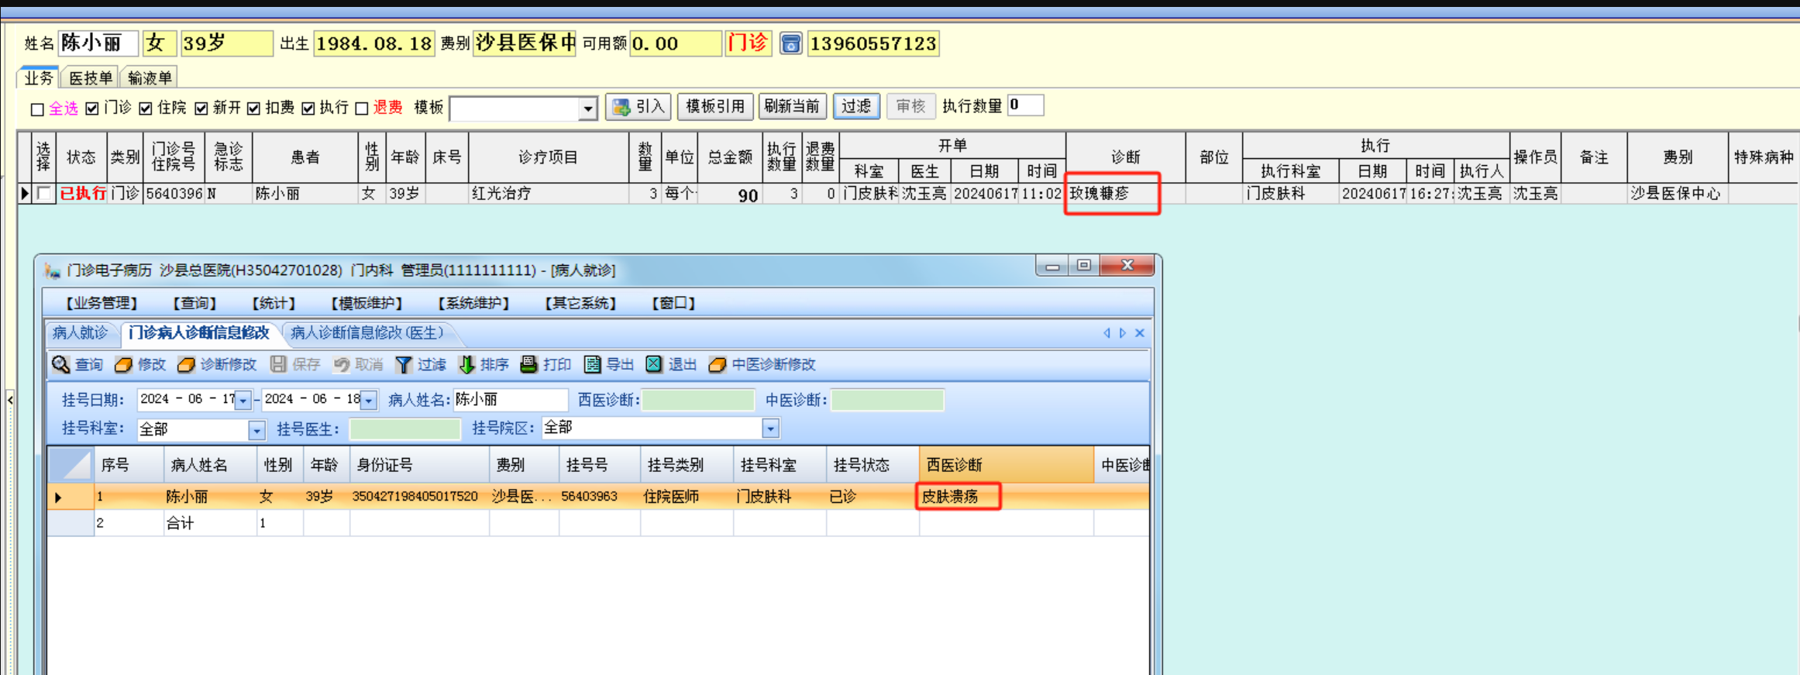
Task: Click the 执行数量 input field
Action: (1025, 105)
